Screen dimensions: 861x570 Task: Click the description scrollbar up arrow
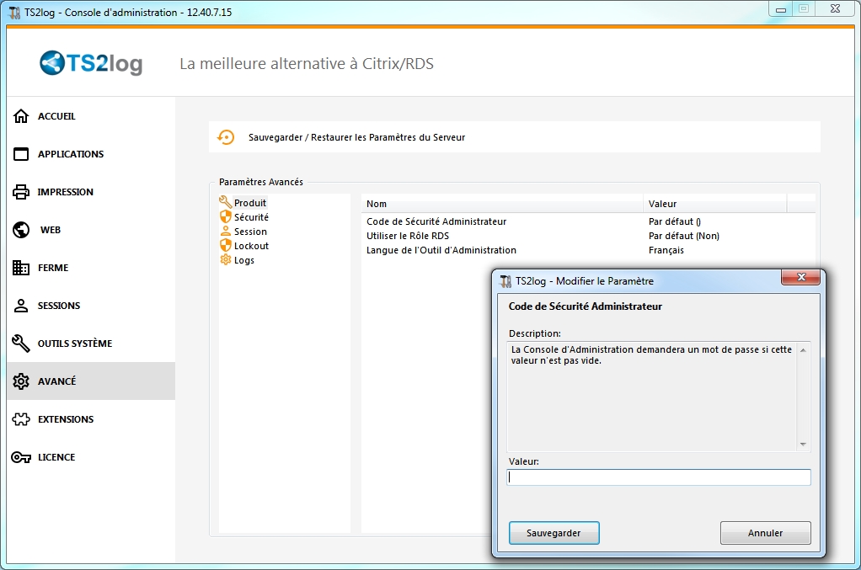(x=803, y=350)
